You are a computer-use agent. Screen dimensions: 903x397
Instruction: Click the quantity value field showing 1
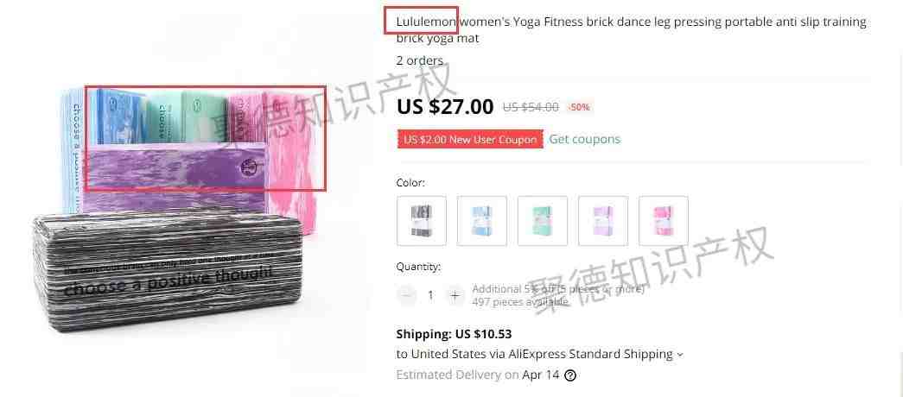[x=430, y=295]
